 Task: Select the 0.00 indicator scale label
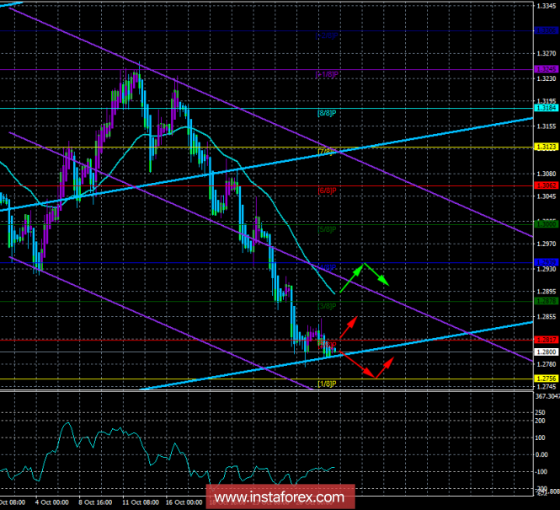(x=541, y=454)
